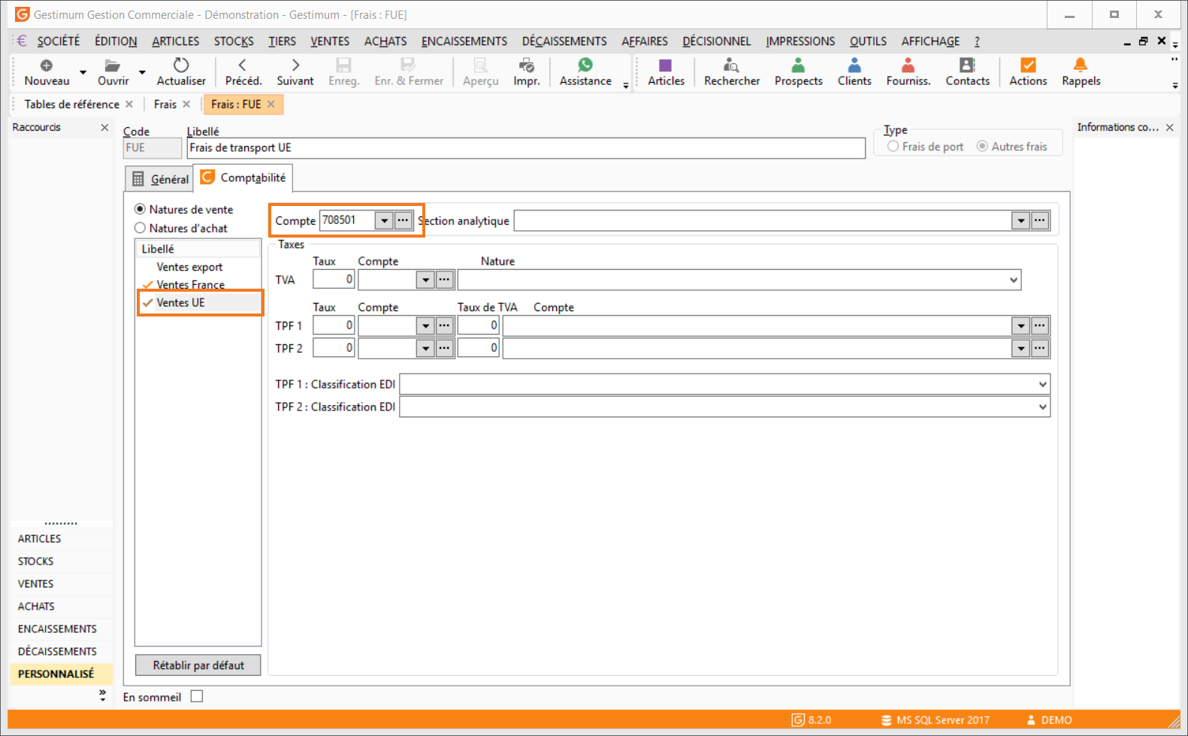Open the AFFICHAGE menu
The height and width of the screenshot is (736, 1188).
(x=930, y=41)
